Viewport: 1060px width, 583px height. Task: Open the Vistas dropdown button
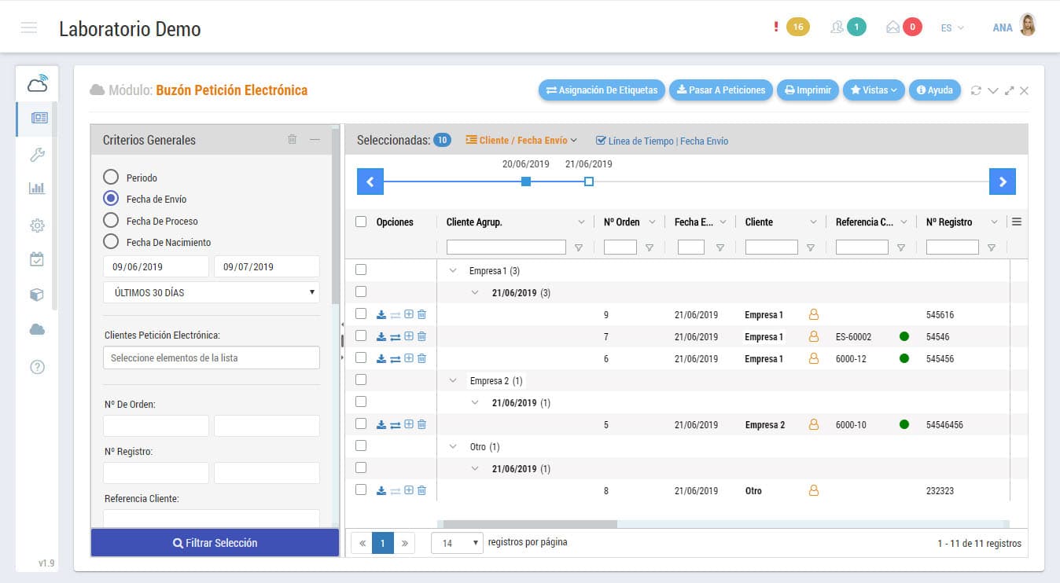(x=874, y=90)
